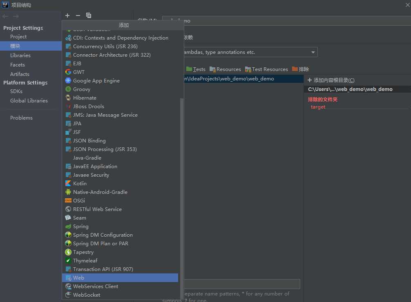Viewport: 411px width, 302px height.
Task: Close the 项目结构 dialog
Action: click(x=408, y=5)
